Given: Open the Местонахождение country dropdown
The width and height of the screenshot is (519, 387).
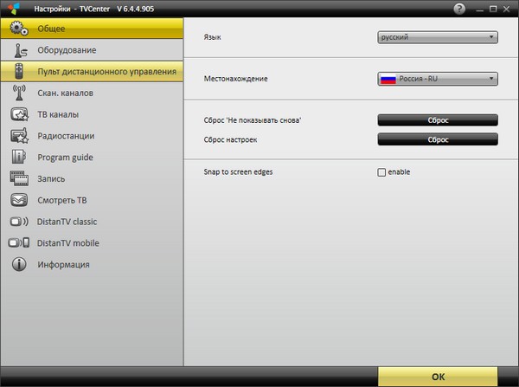Looking at the screenshot, I should coord(438,79).
